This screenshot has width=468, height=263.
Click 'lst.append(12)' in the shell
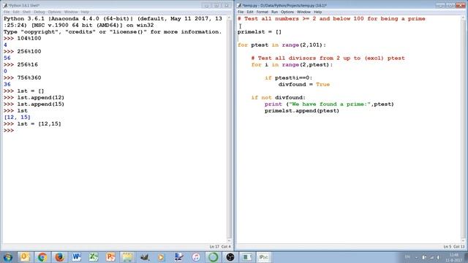click(41, 97)
